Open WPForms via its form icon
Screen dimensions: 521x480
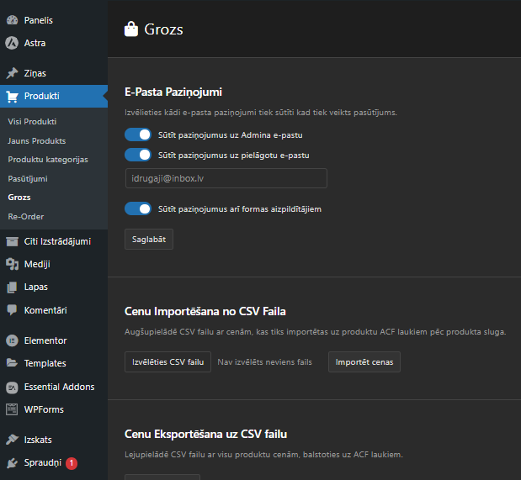coord(12,409)
